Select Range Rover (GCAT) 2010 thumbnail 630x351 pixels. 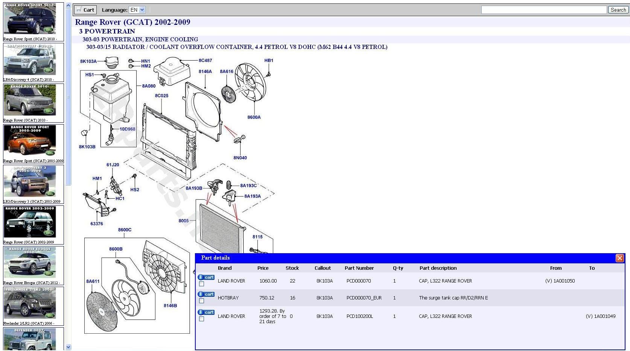(x=30, y=100)
